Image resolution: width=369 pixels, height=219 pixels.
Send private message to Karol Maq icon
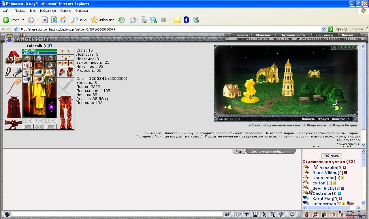point(306,198)
